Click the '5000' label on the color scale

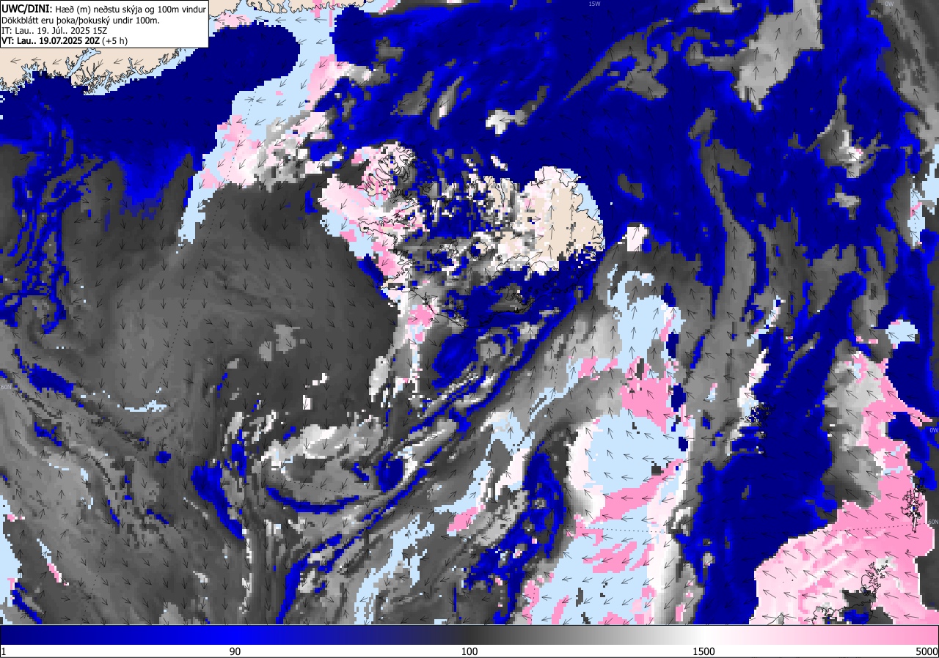click(927, 651)
